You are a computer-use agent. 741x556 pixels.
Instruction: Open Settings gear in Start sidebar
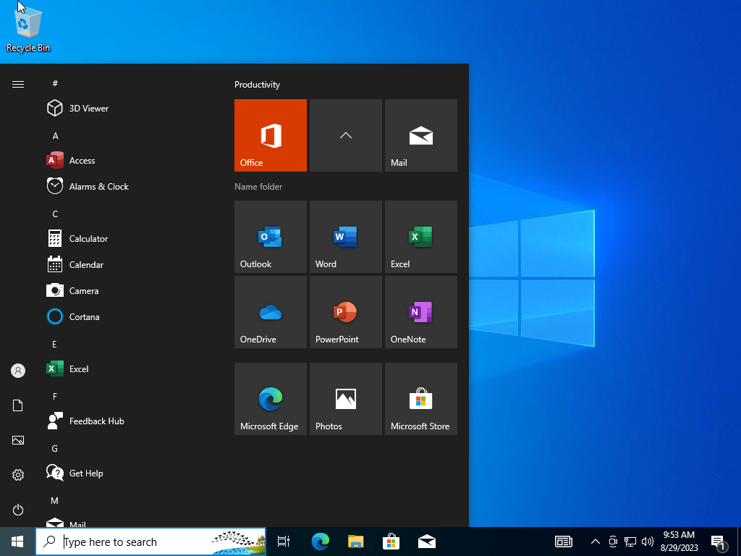pos(18,475)
